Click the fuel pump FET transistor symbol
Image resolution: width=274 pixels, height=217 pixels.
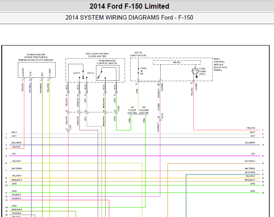click(195, 71)
